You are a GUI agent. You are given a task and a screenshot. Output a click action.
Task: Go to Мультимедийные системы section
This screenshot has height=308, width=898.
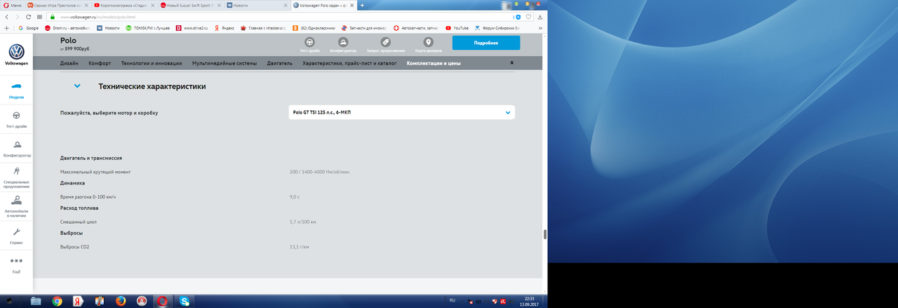[x=224, y=63]
